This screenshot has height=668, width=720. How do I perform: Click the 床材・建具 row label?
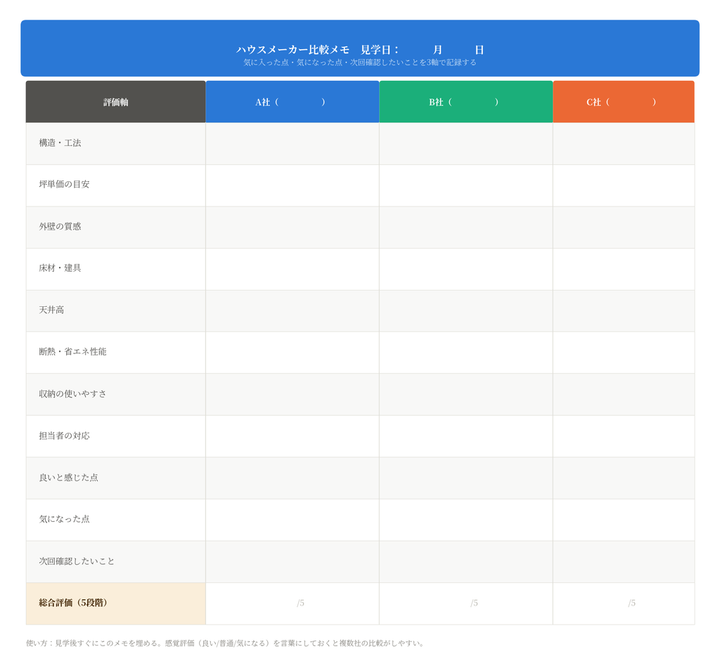pyautogui.click(x=116, y=269)
